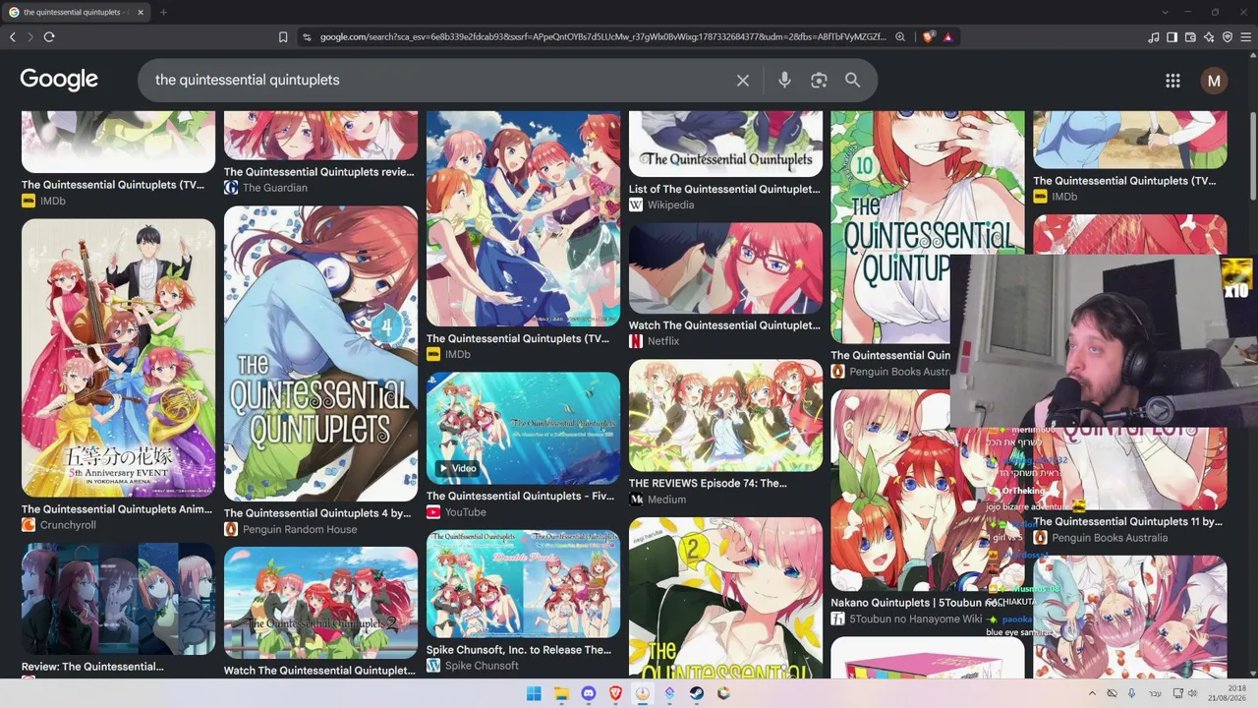This screenshot has width=1258, height=708.
Task: Open the Google account avatar "M"
Action: pos(1214,81)
